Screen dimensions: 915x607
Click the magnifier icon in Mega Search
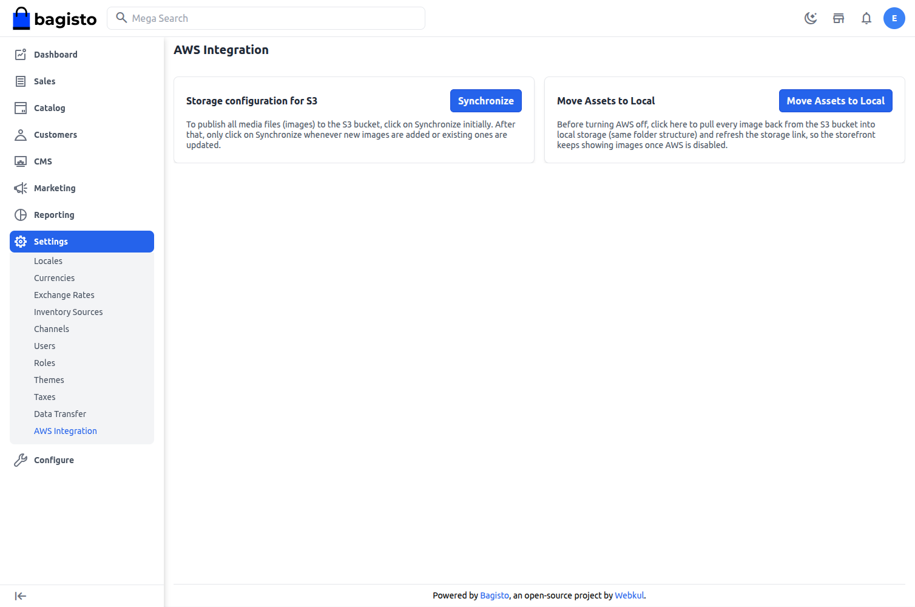coord(121,18)
